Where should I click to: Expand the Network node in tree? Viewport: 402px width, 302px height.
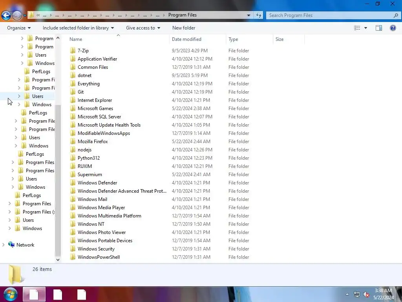coord(3,245)
